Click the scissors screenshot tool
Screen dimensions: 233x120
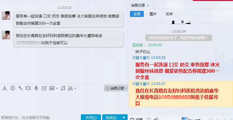point(70,88)
